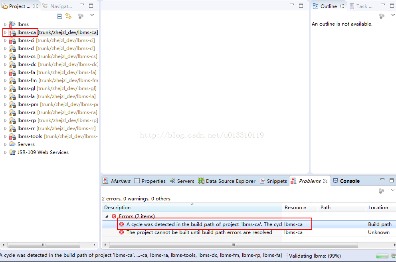The height and width of the screenshot is (262, 396).
Task: Select lbms-tools project icon
Action: 12,136
